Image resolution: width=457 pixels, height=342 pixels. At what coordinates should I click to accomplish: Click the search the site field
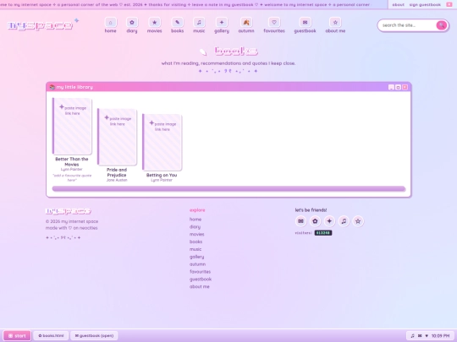[x=408, y=25]
